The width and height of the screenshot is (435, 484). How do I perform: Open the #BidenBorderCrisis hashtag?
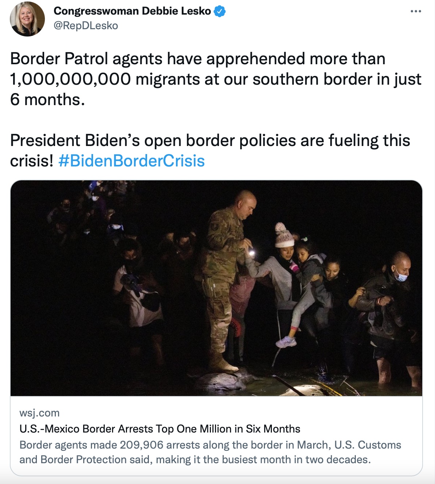pyautogui.click(x=131, y=161)
